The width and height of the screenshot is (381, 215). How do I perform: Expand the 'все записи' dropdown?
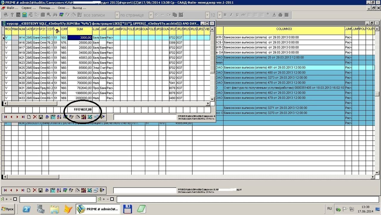117,15
